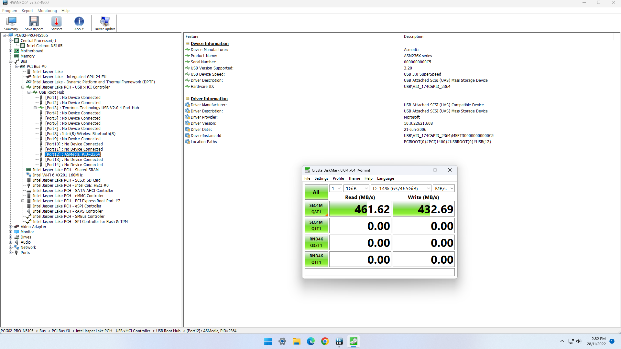Open the Sensors thermometer icon
This screenshot has width=621, height=349.
click(56, 23)
